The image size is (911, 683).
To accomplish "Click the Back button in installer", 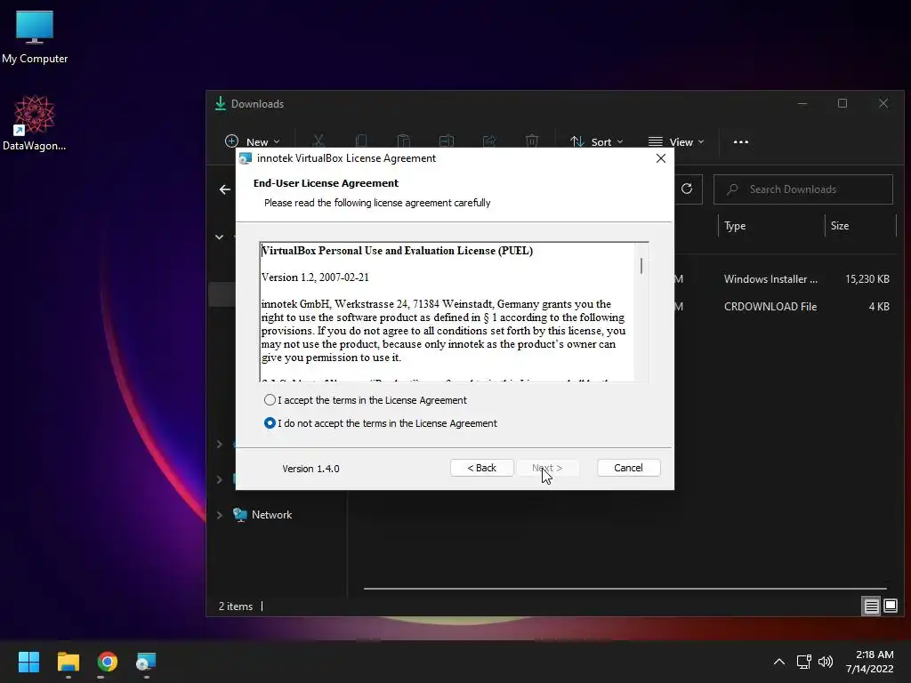I will tap(481, 468).
